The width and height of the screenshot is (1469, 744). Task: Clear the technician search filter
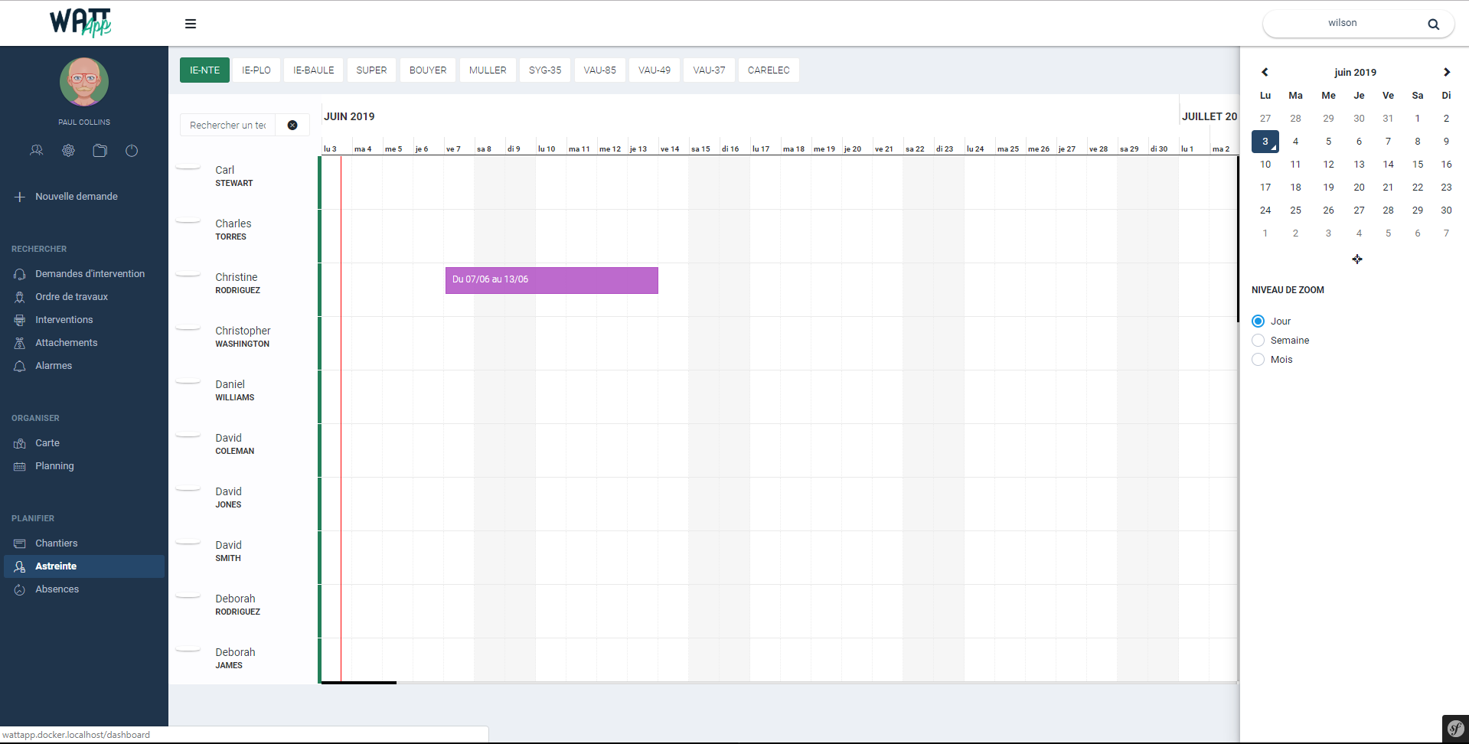(292, 126)
